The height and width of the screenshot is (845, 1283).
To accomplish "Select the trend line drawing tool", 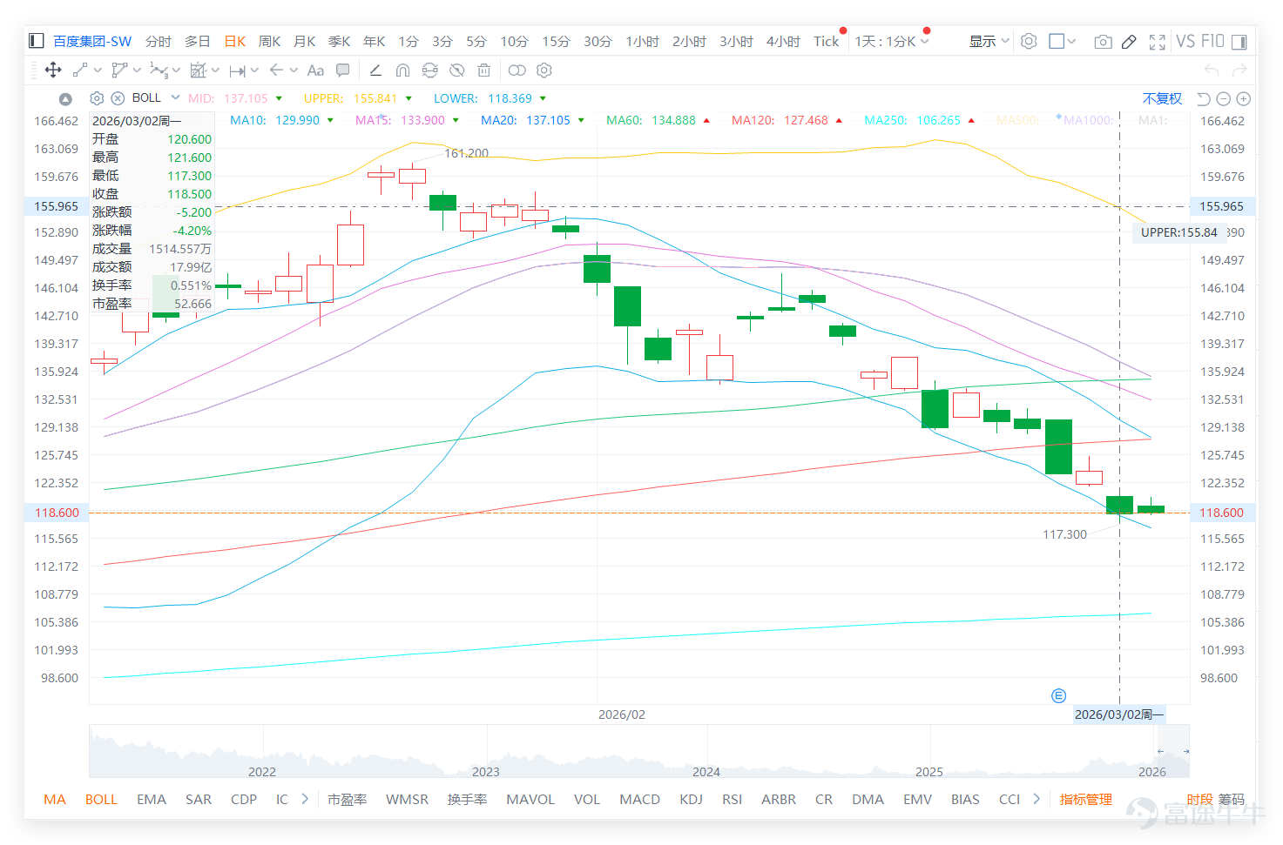I will point(80,70).
